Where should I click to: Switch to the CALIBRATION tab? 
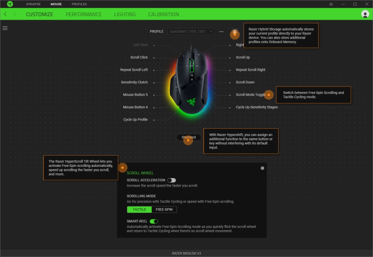[x=164, y=14]
